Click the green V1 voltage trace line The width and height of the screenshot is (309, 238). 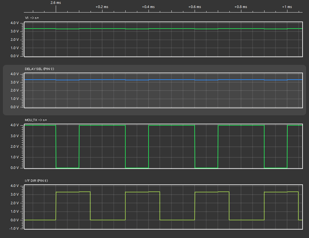161,29
